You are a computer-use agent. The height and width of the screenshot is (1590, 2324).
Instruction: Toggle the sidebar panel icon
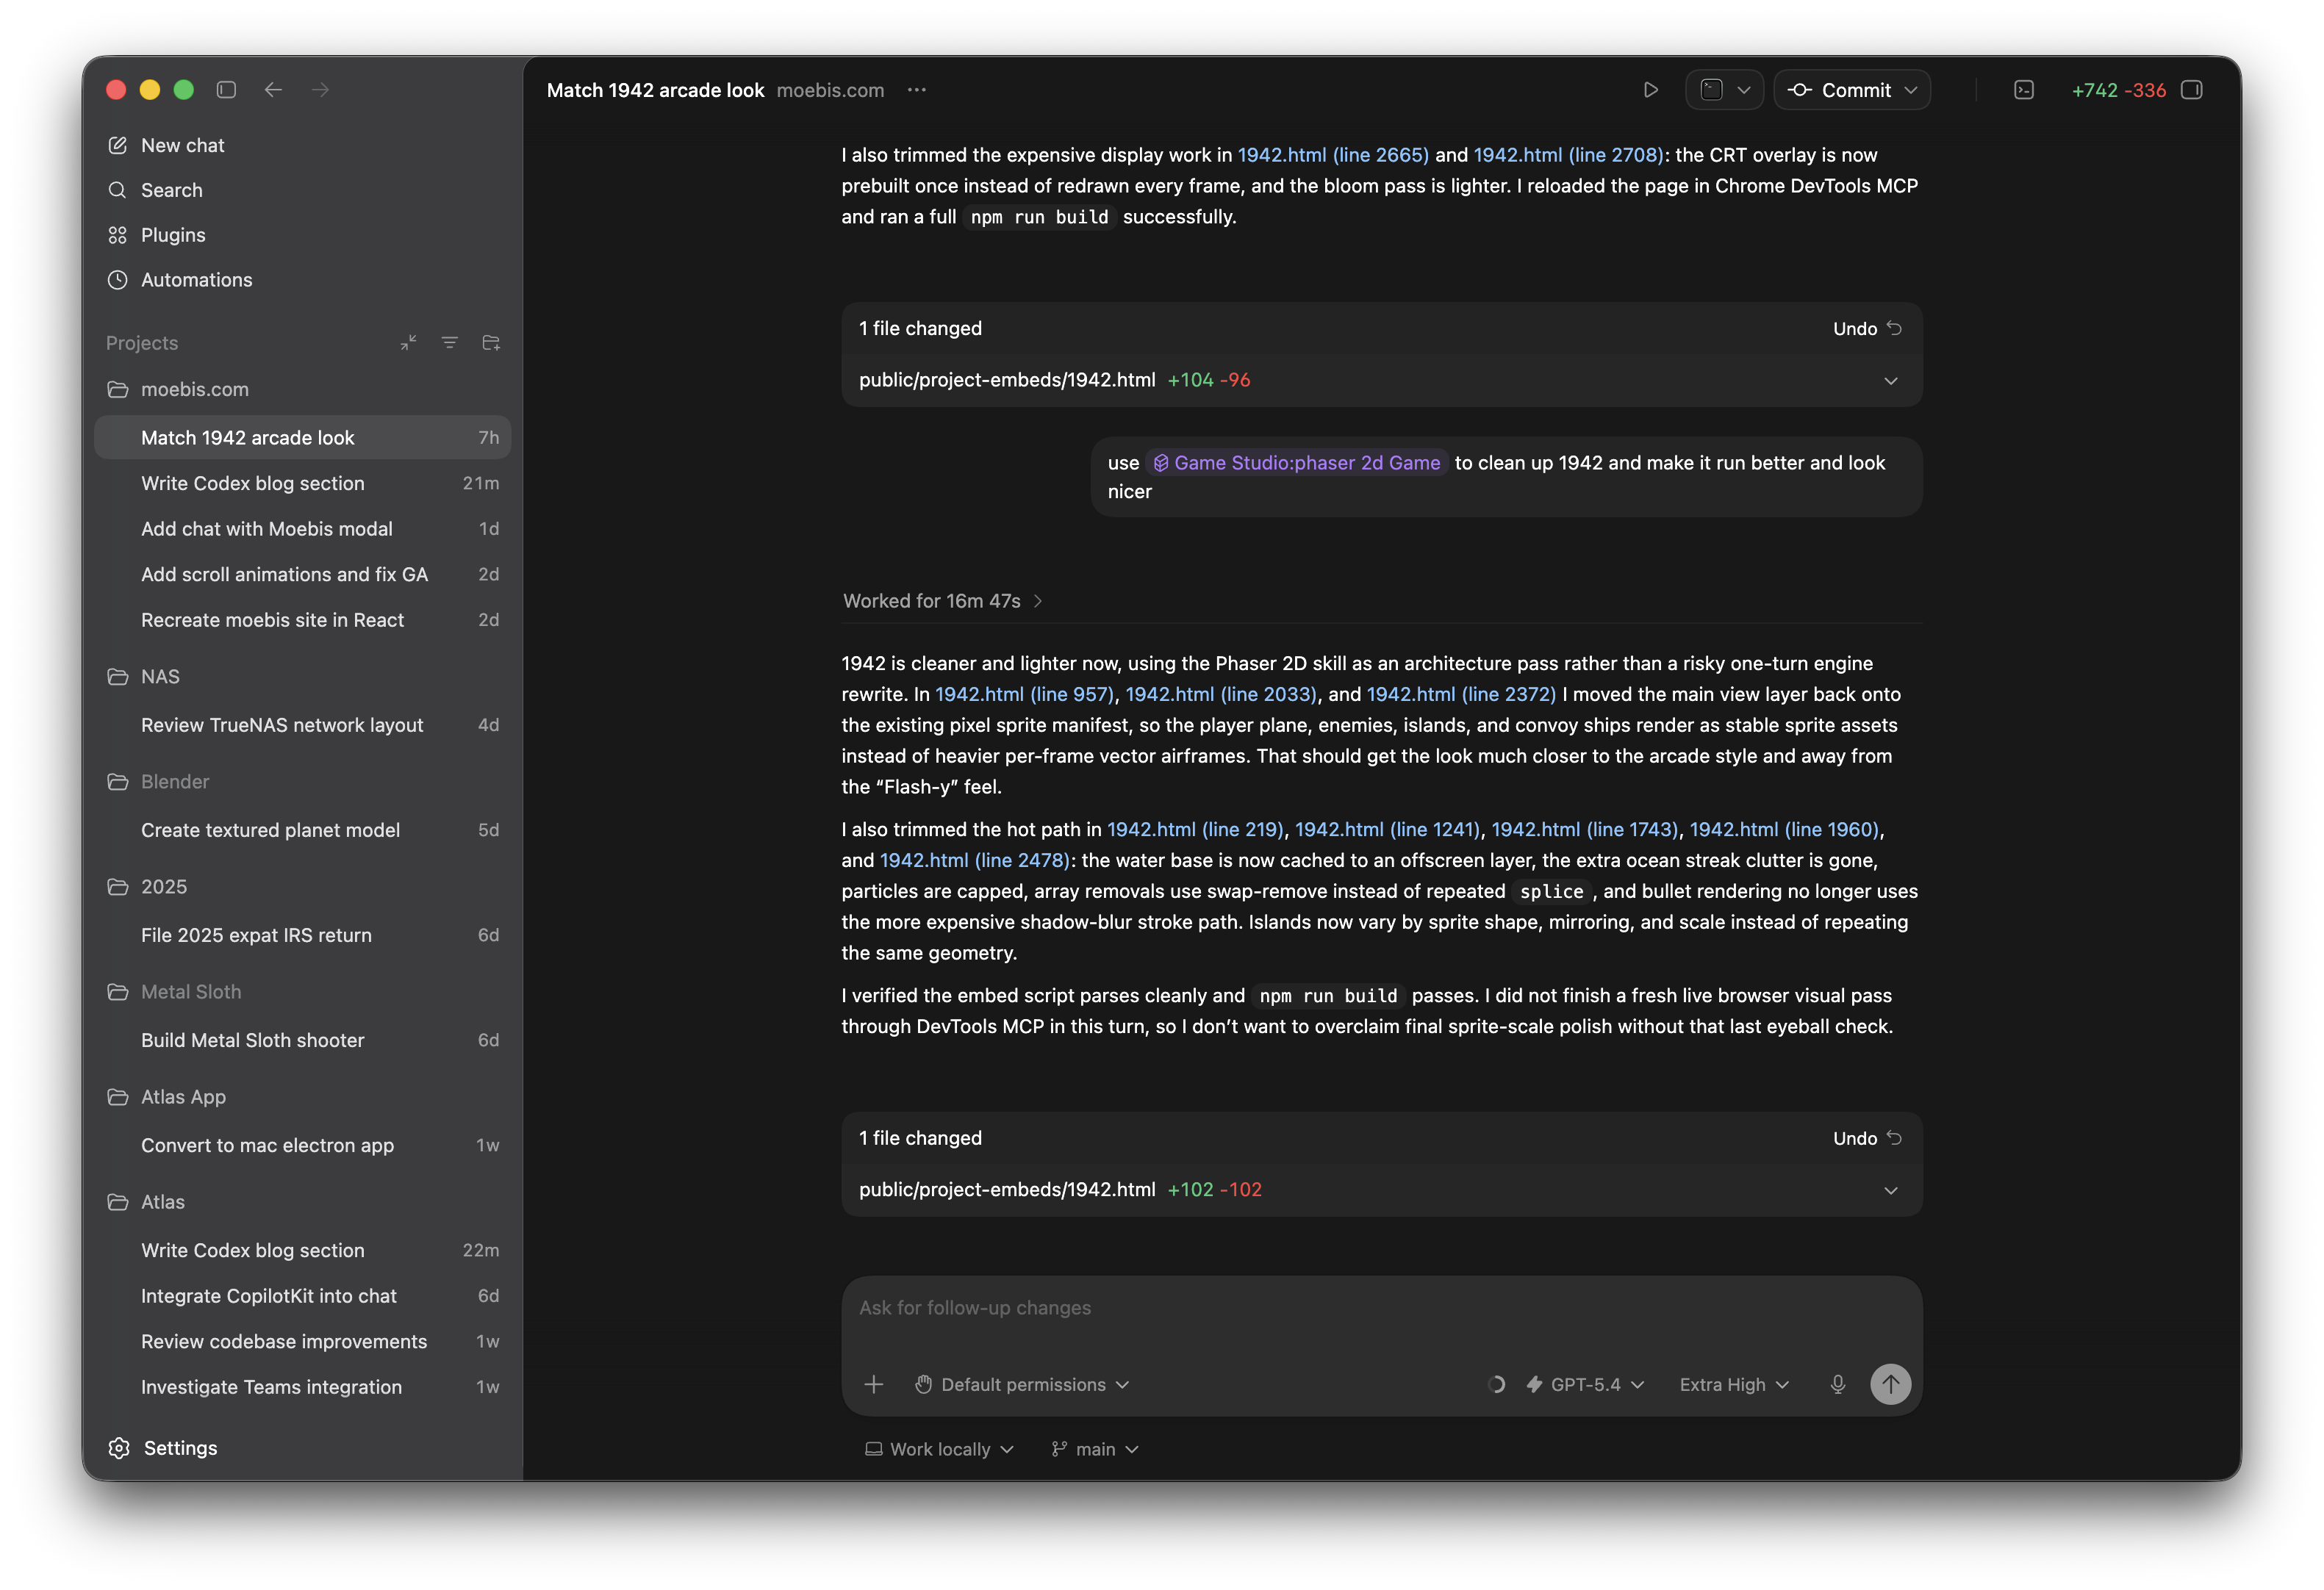click(x=226, y=90)
